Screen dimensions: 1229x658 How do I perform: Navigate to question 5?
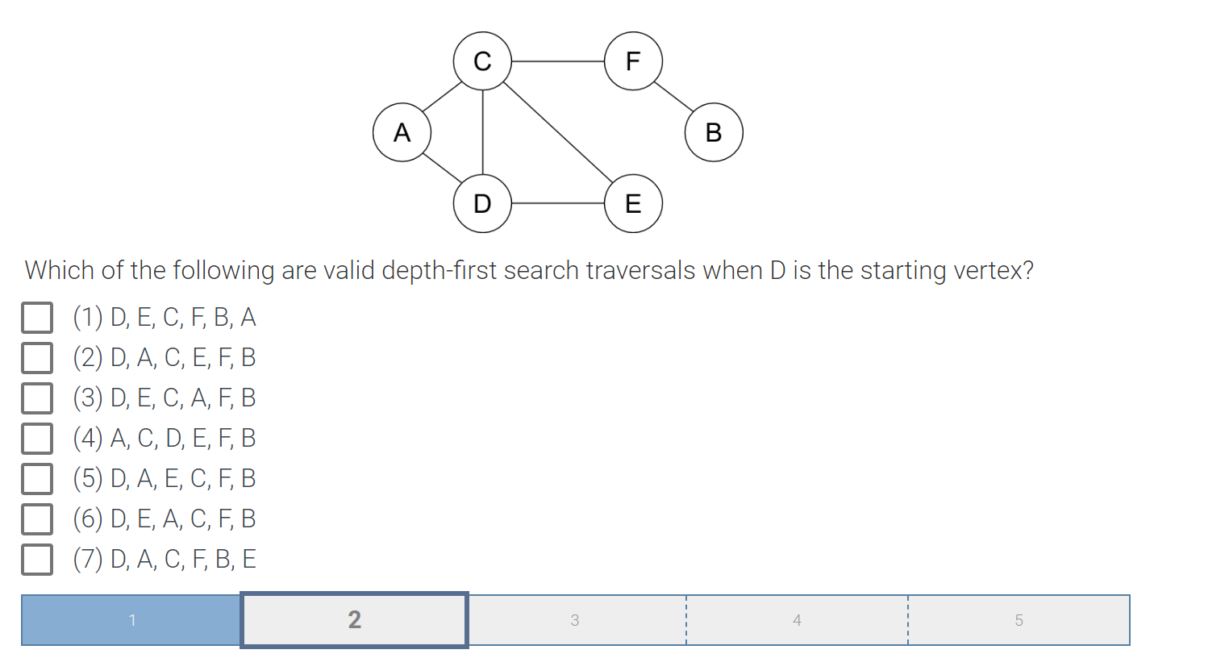pyautogui.click(x=1019, y=620)
